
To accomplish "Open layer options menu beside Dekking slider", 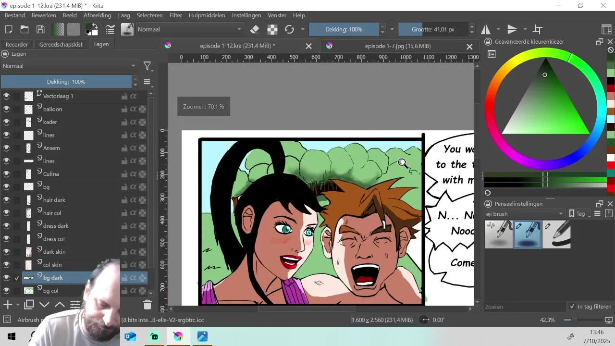I will (x=148, y=82).
